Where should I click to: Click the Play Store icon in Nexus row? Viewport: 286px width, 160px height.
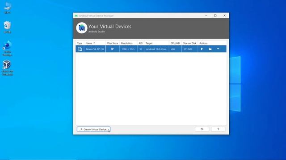[x=113, y=49]
